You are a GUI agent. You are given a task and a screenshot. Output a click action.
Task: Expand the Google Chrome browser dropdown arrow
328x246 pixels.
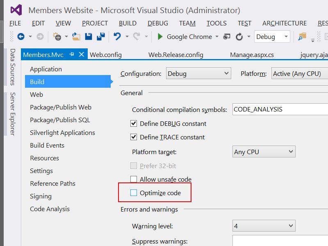tap(217, 36)
